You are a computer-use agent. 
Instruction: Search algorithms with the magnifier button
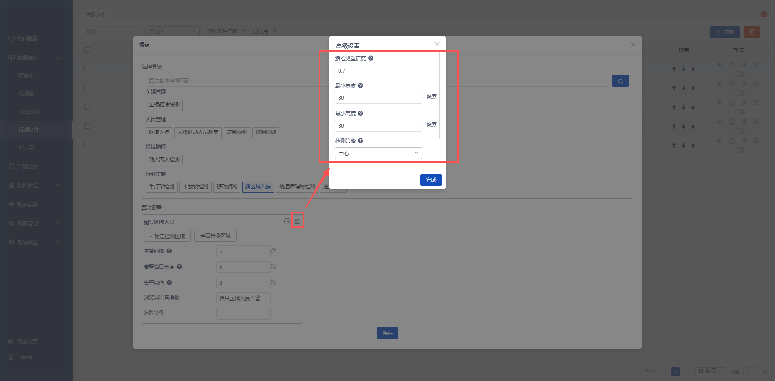click(620, 81)
